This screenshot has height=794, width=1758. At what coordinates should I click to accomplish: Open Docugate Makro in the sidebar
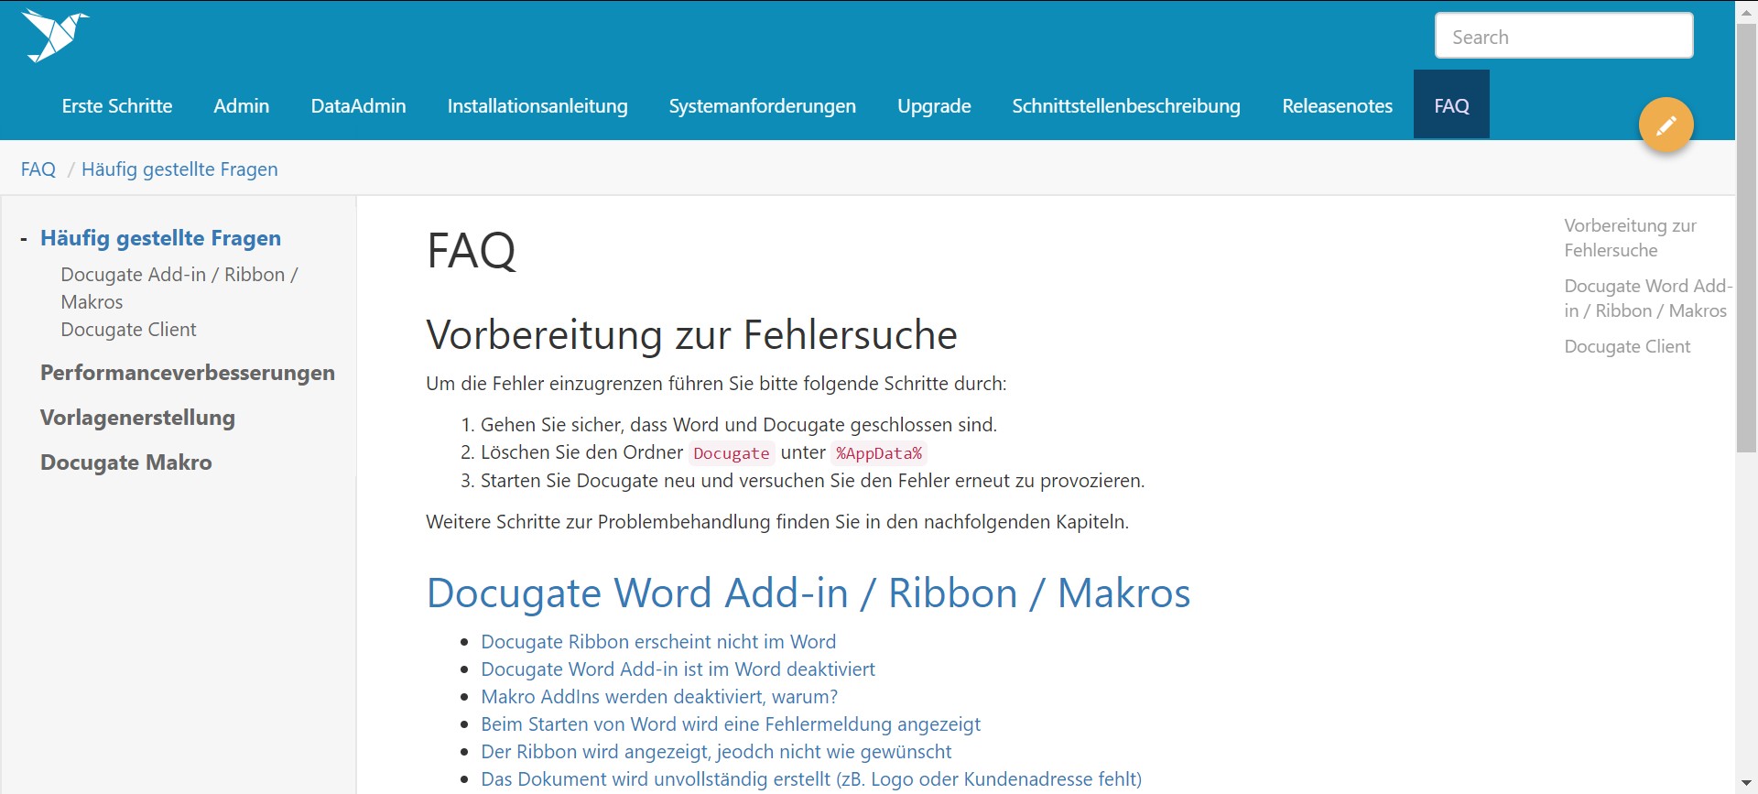tap(126, 462)
